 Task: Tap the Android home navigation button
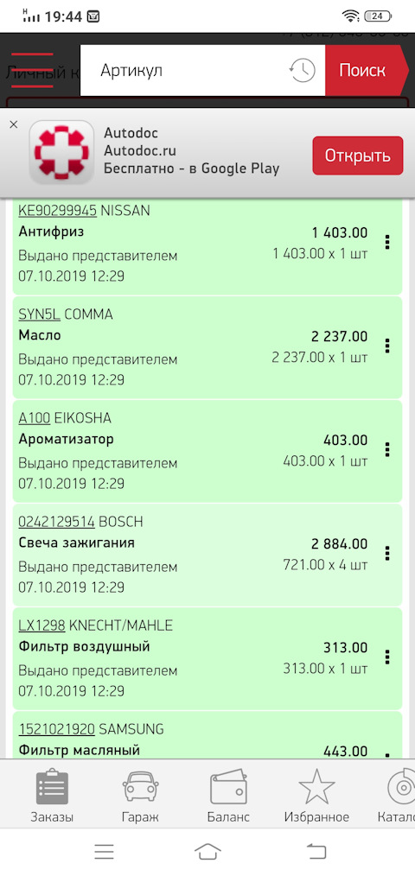click(x=207, y=852)
